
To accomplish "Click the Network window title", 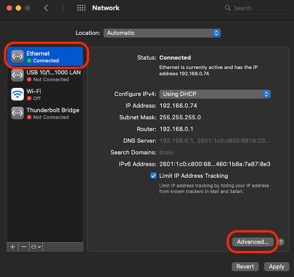I will tap(106, 8).
